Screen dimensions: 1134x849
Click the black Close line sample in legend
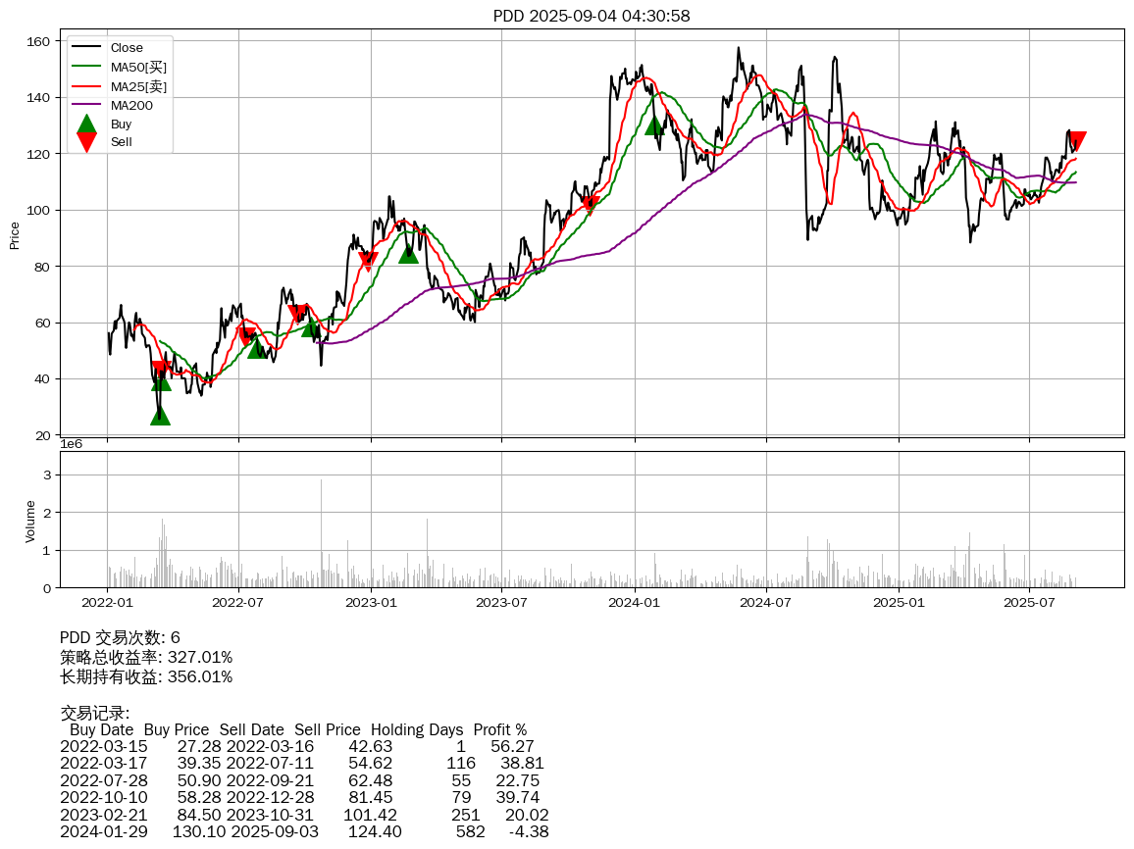86,48
